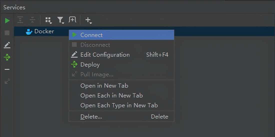275x137 pixels.
Task: Click the minus Delete icon in left sidebar
Action: (x=7, y=69)
